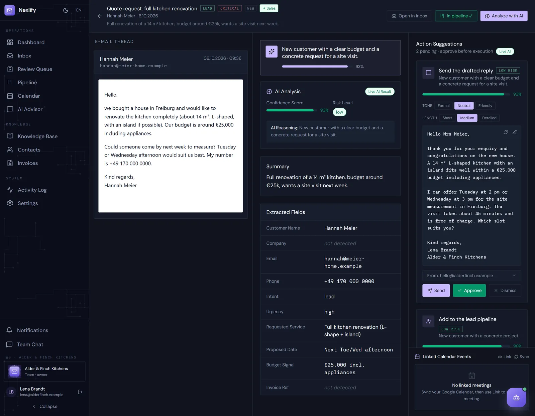This screenshot has width=535, height=416.
Task: Open the From address dropdown
Action: pos(471,276)
